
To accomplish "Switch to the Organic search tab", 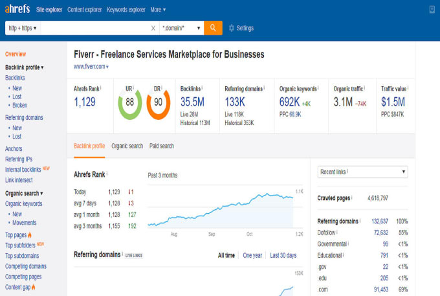I will coord(127,146).
